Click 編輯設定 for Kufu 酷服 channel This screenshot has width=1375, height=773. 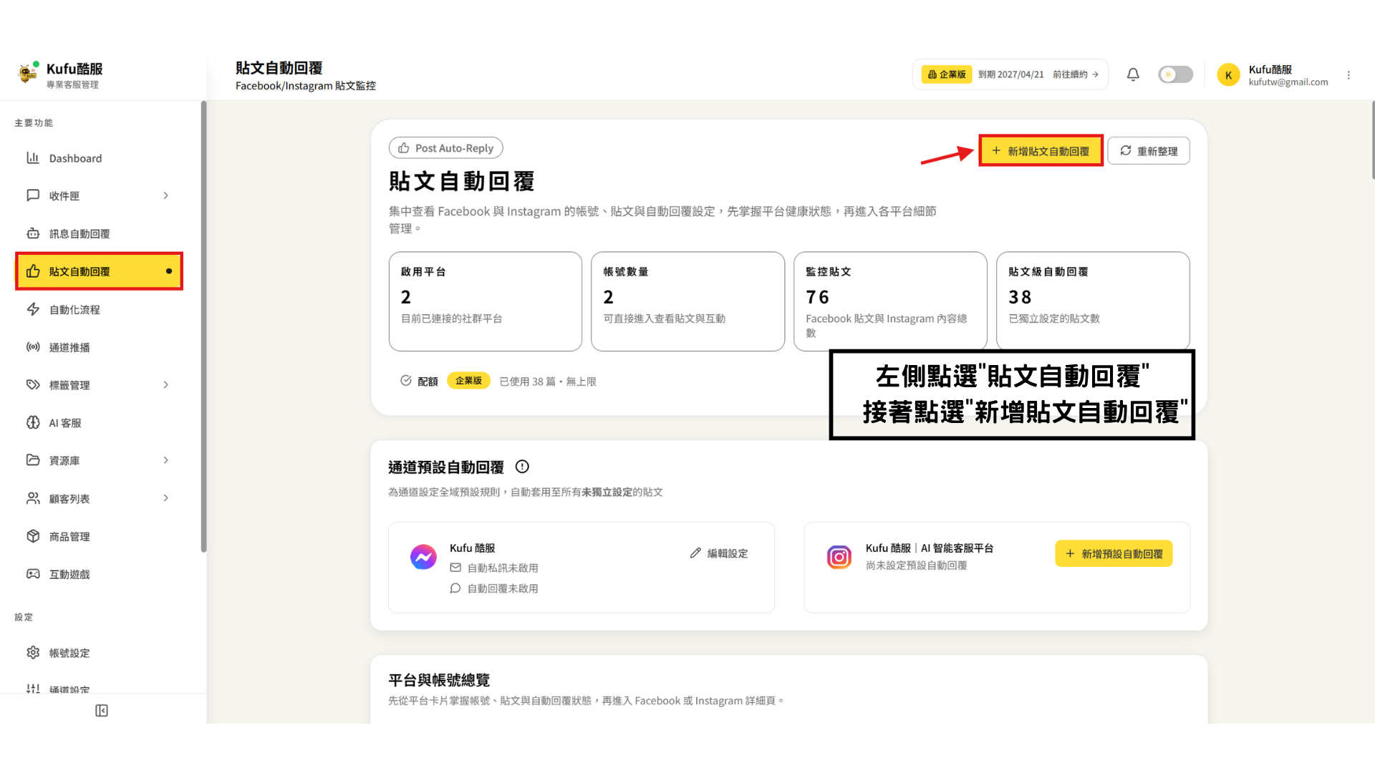coord(719,553)
